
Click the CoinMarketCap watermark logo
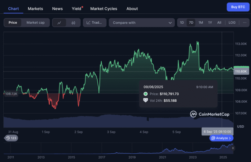(x=210, y=114)
